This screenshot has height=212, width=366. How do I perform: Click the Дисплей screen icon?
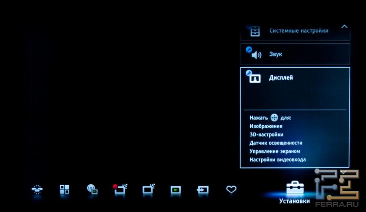pyautogui.click(x=255, y=79)
